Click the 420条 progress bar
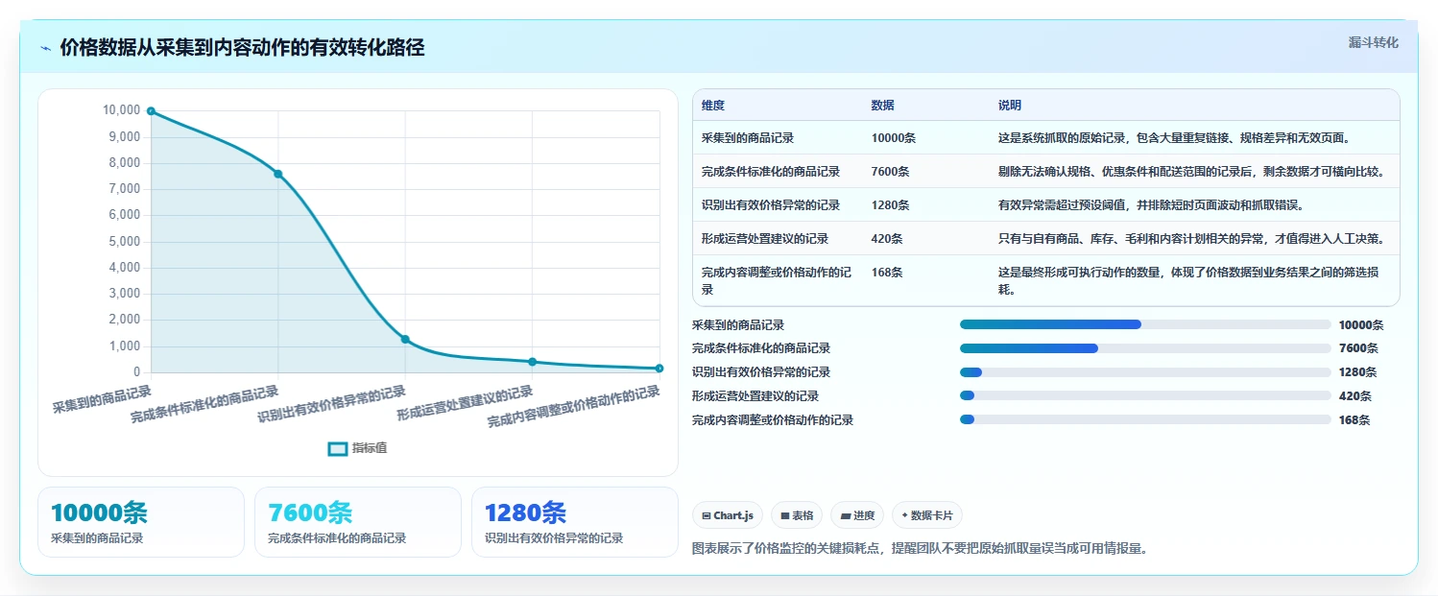The width and height of the screenshot is (1438, 596). pyautogui.click(x=1145, y=395)
